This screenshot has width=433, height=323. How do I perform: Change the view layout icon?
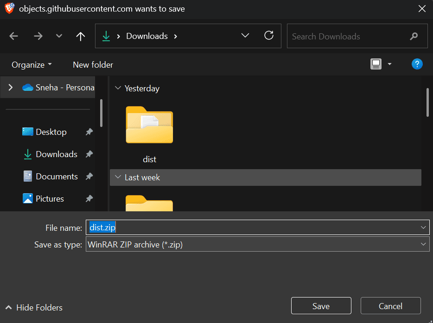click(x=376, y=64)
